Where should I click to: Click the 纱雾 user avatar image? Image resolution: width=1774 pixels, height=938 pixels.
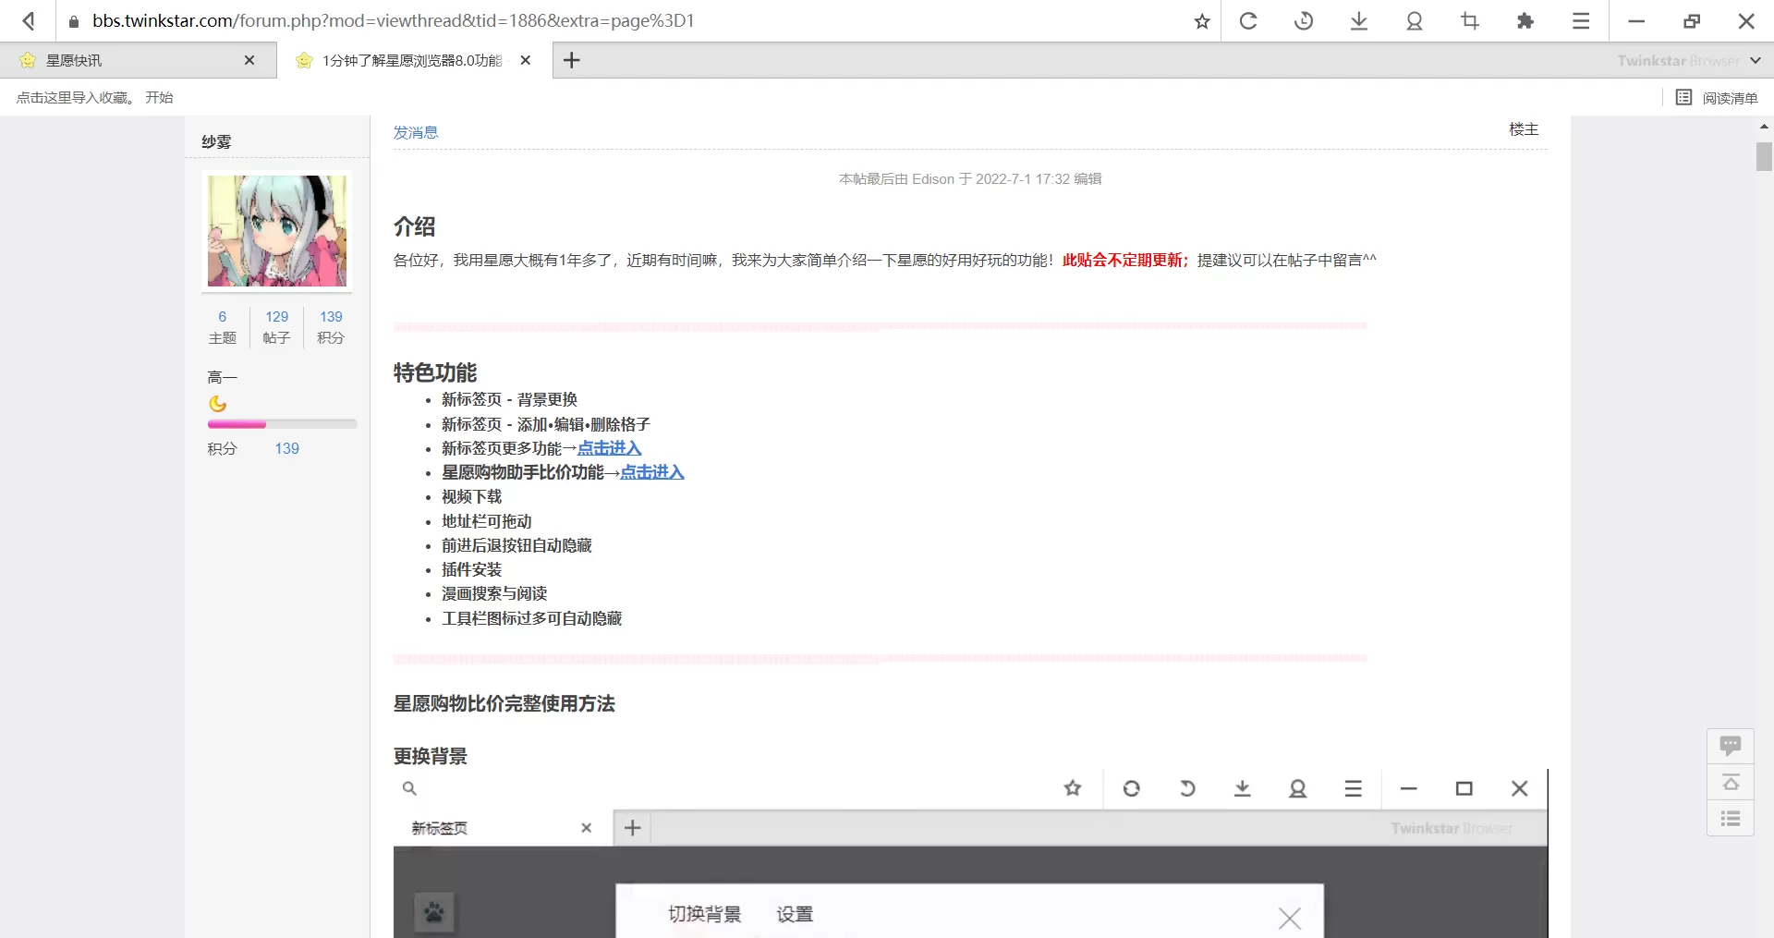coord(276,231)
